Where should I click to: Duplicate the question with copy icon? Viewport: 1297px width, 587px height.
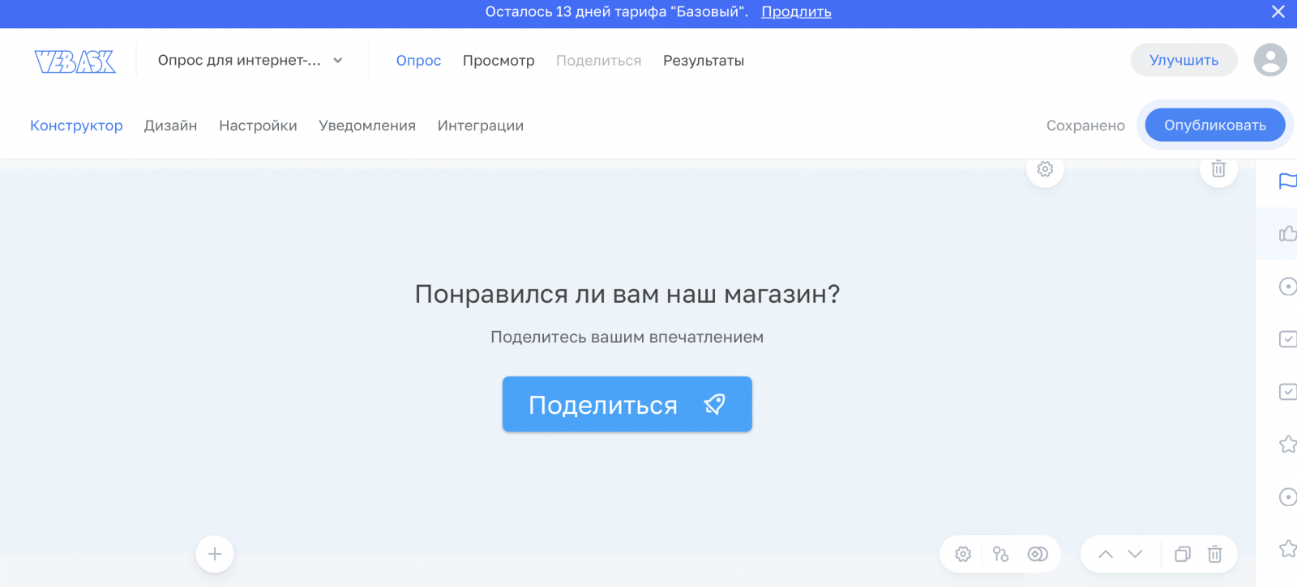pos(1183,554)
